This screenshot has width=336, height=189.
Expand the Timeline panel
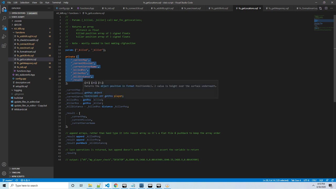pos(31,172)
